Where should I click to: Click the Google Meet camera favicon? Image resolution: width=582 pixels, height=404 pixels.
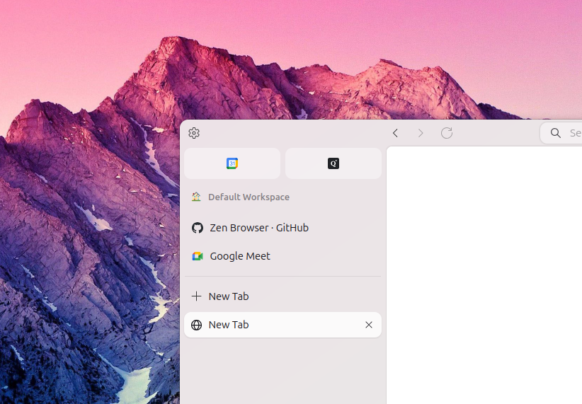pos(198,256)
